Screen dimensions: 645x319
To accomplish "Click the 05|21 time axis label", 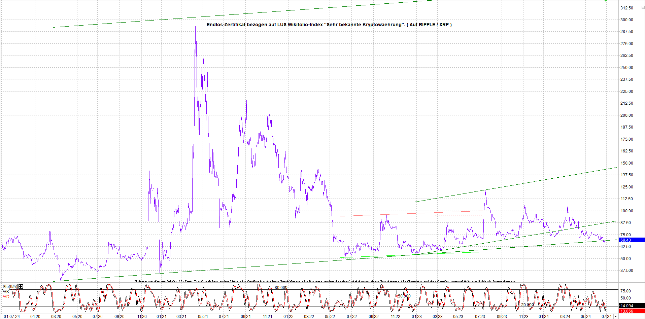I will 203,316.
